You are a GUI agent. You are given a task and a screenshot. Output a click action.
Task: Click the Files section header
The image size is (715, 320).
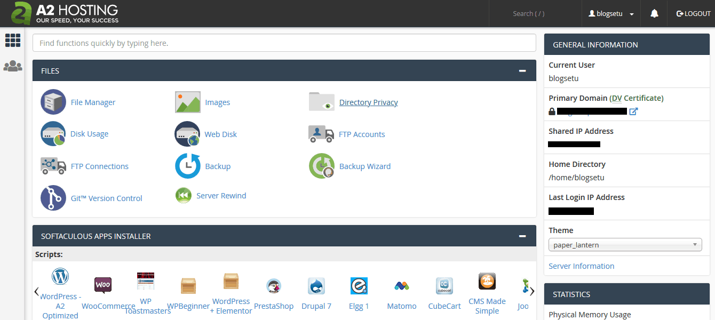[284, 70]
